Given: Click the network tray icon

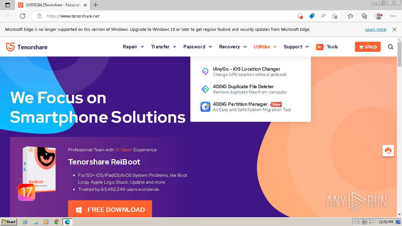Looking at the screenshot, I should [x=365, y=222].
